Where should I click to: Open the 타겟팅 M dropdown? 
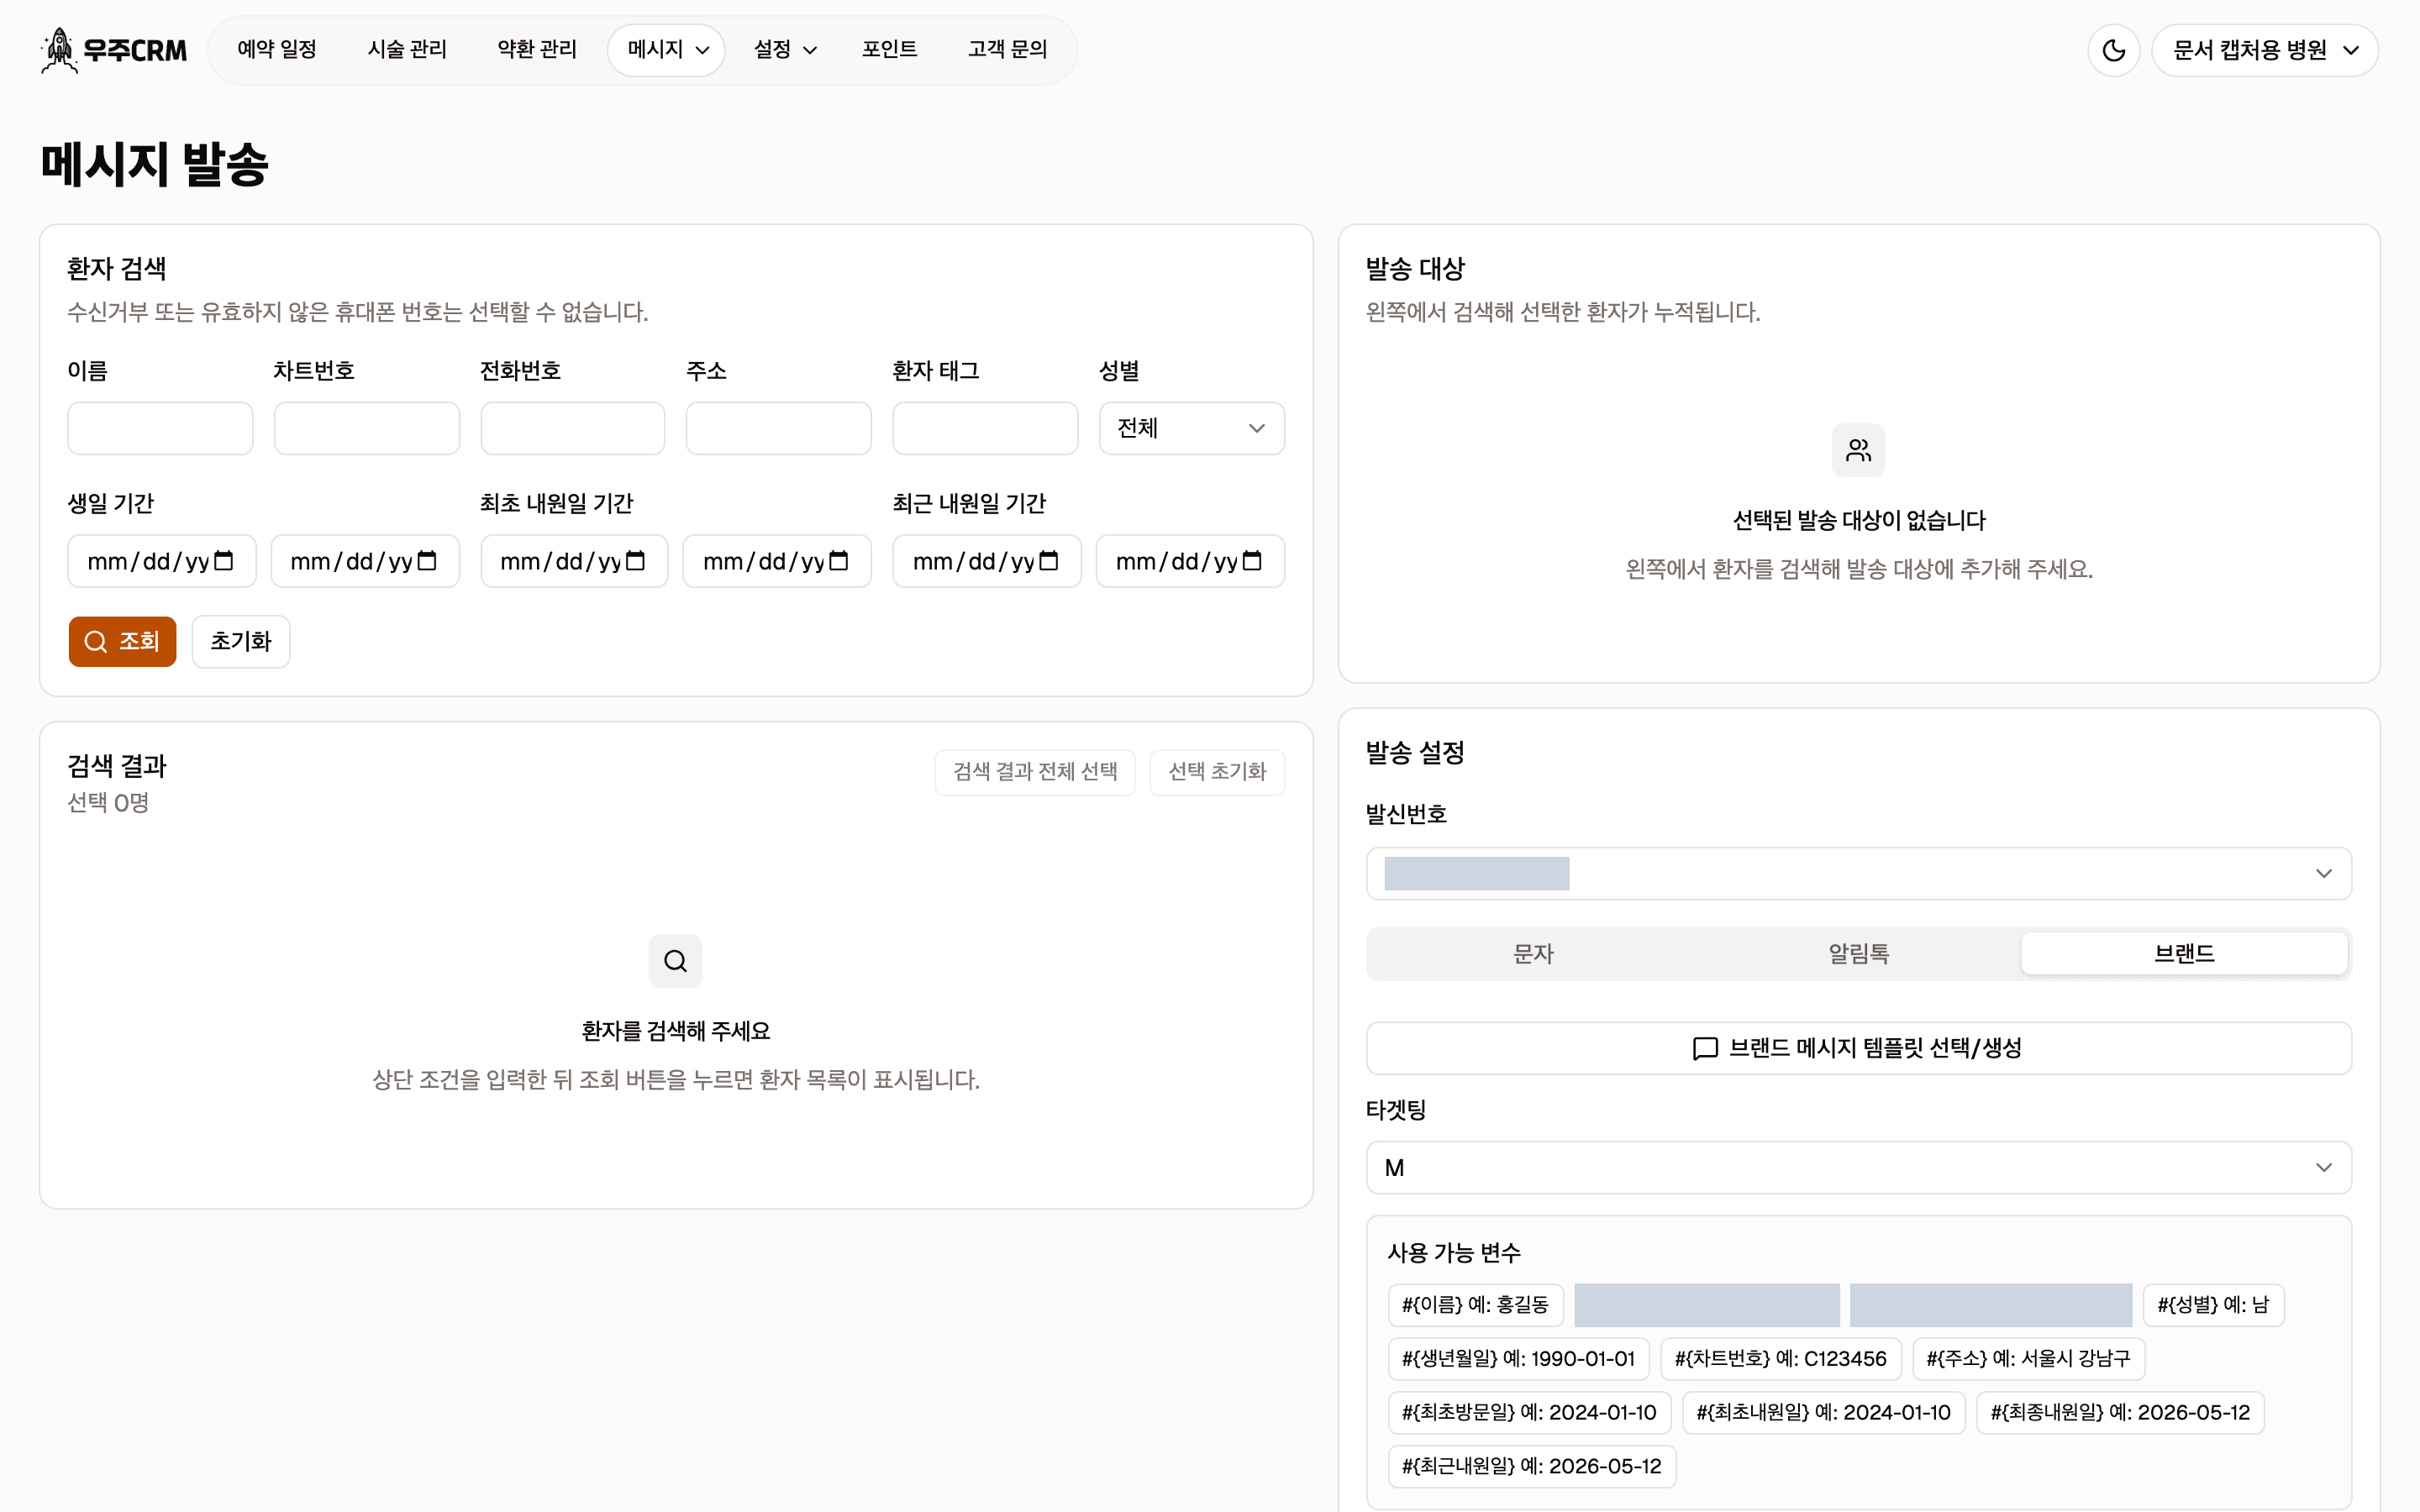[1858, 1168]
